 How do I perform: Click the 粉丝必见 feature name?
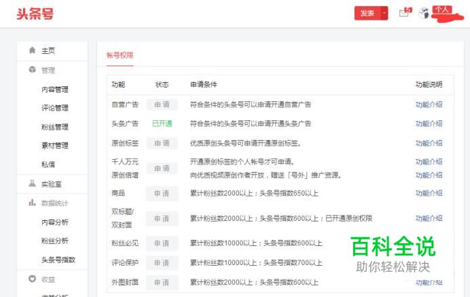coord(125,243)
